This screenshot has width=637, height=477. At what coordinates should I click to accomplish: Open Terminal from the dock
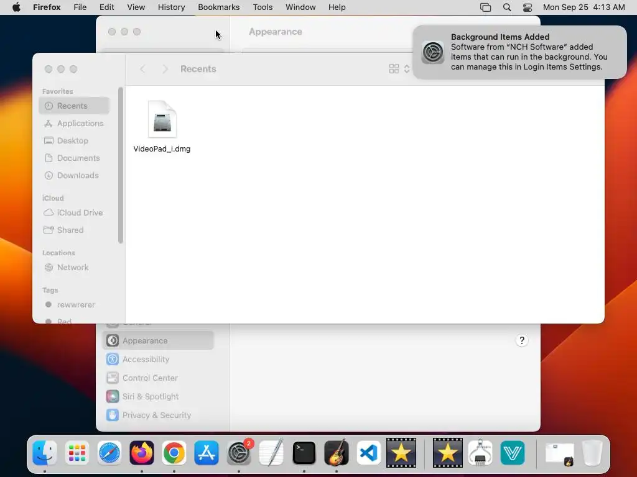[x=304, y=453]
